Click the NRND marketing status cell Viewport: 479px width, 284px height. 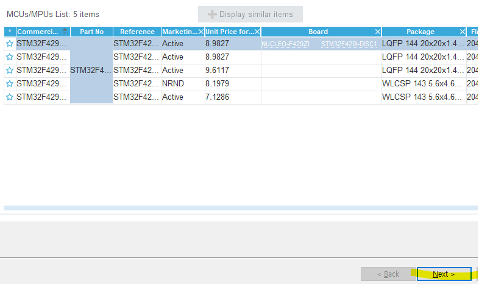pyautogui.click(x=183, y=83)
